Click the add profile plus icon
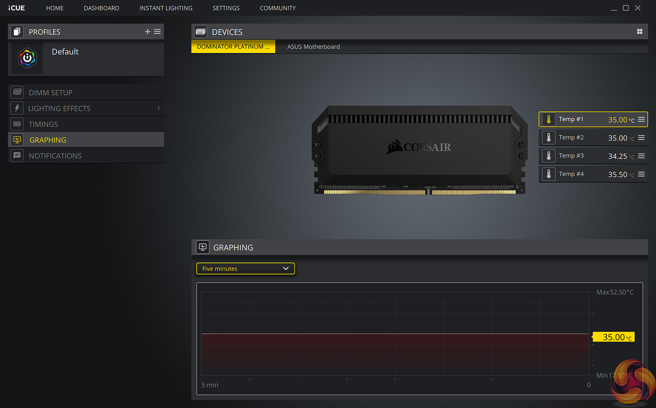The image size is (656, 408). coord(147,31)
